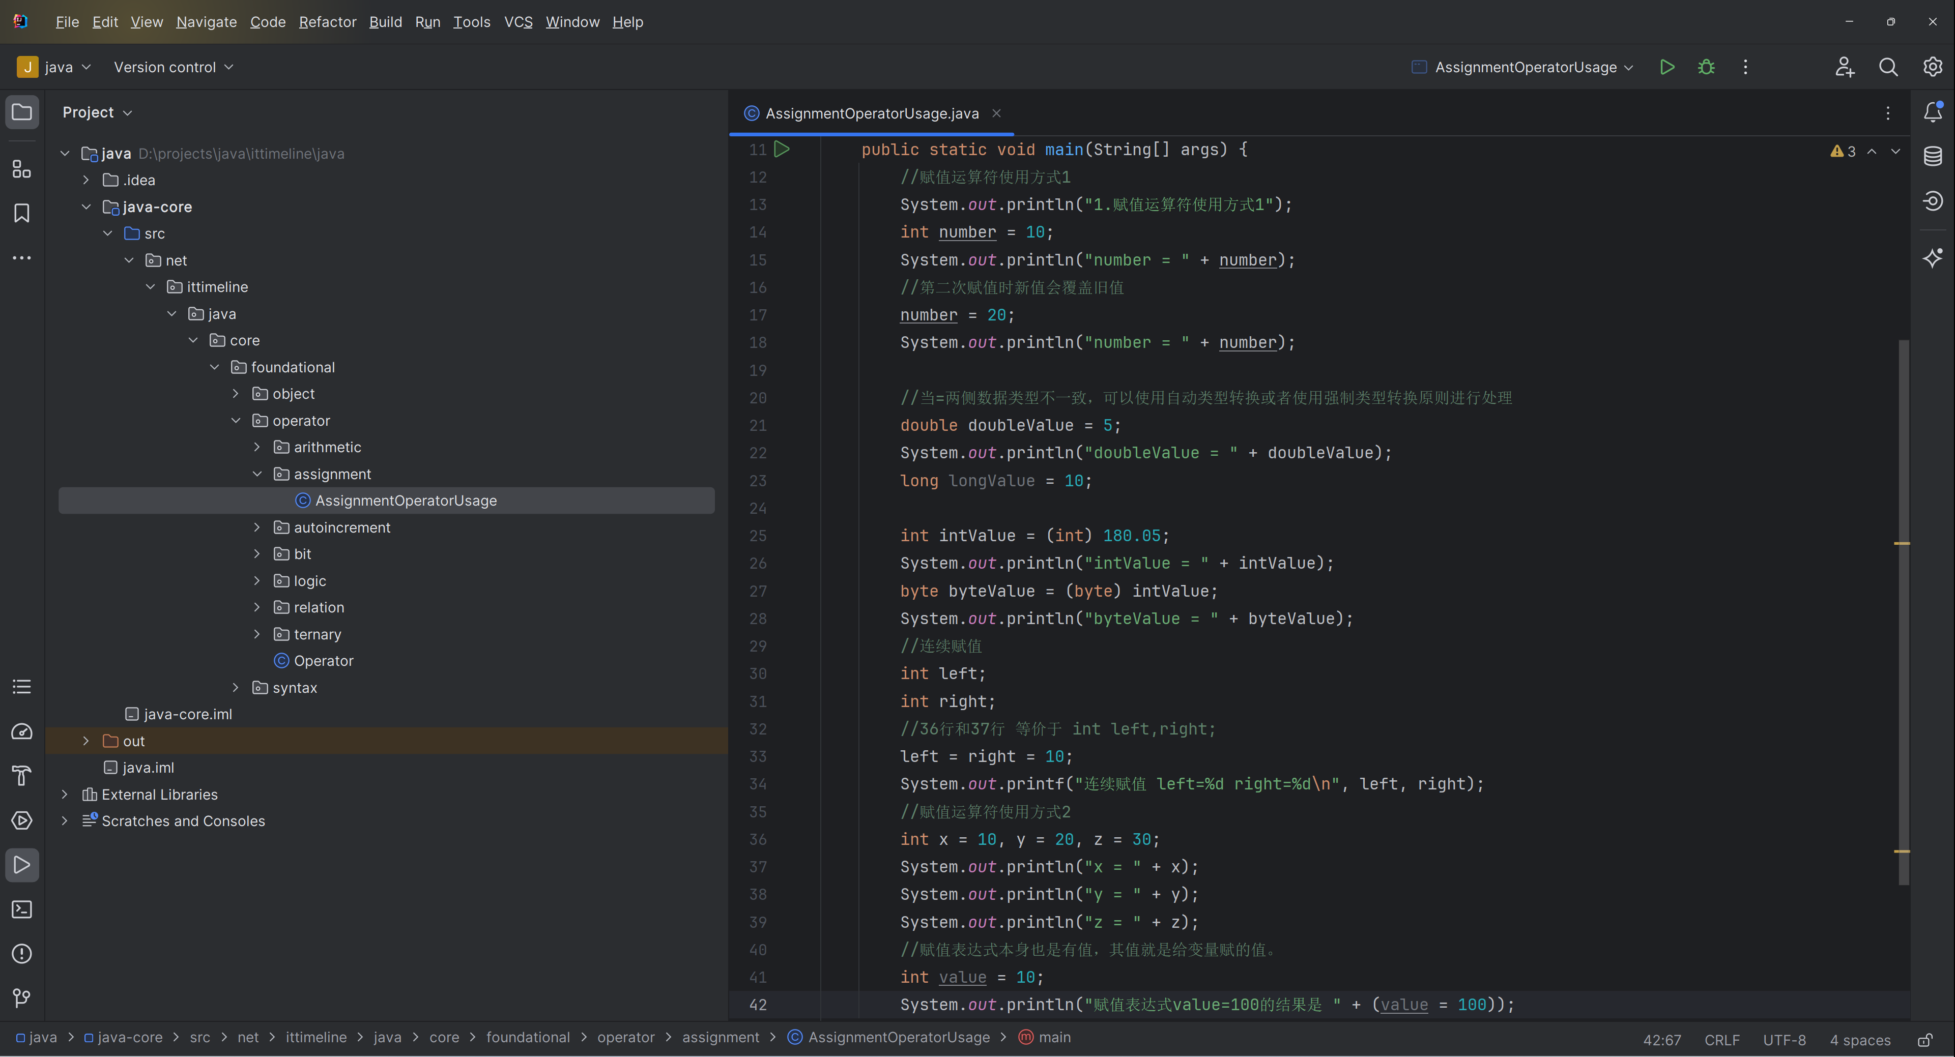Viewport: 1955px width, 1057px height.
Task: Open Code With Me user icon
Action: click(1845, 67)
